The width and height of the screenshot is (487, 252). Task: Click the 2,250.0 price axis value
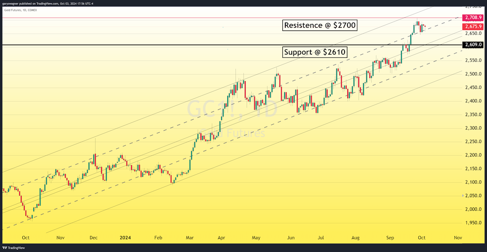(x=473, y=142)
